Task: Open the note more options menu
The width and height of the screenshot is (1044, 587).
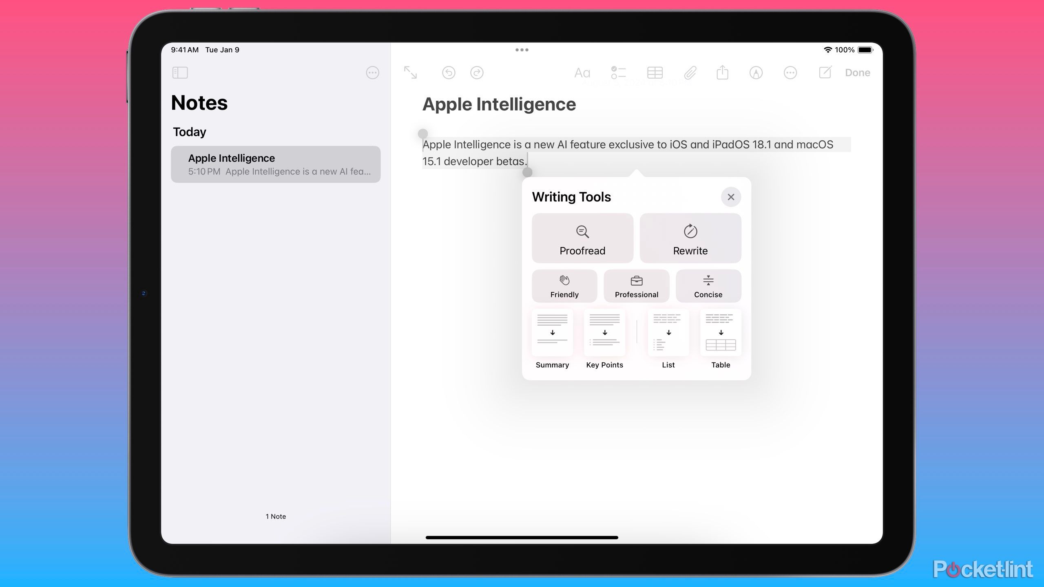Action: 790,73
